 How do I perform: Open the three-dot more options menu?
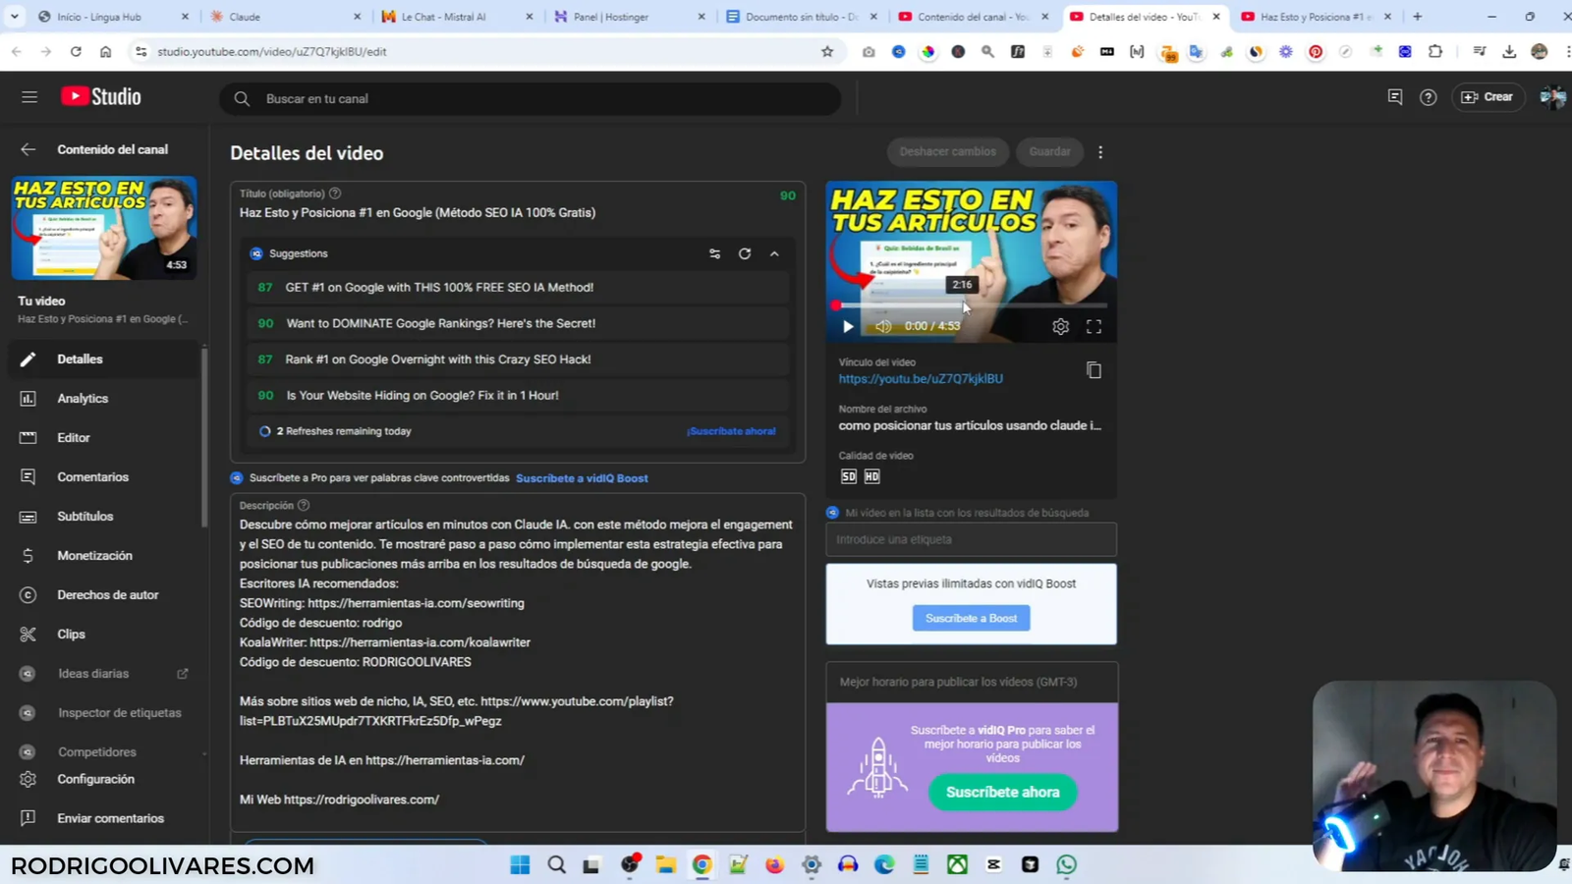tap(1100, 152)
